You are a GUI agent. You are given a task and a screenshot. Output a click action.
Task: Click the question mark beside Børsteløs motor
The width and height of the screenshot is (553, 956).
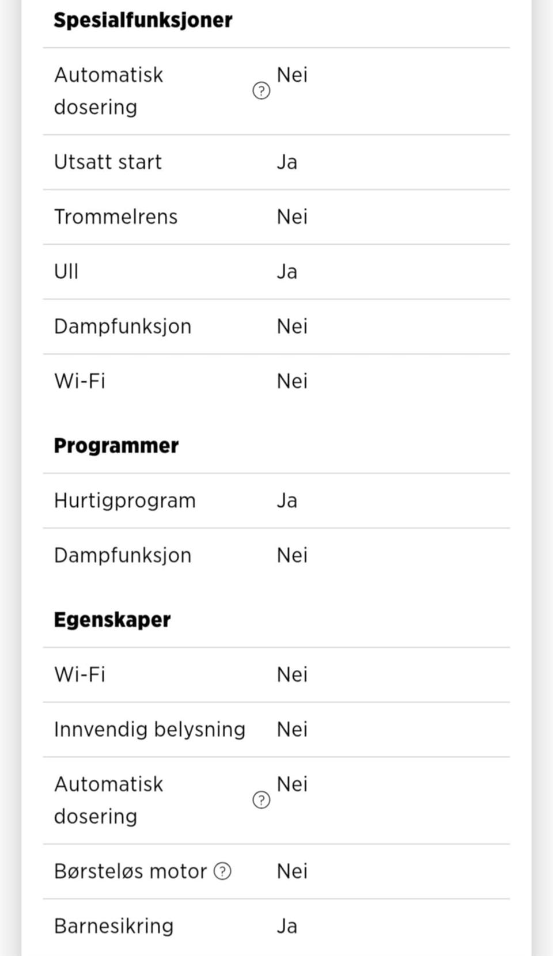(222, 871)
